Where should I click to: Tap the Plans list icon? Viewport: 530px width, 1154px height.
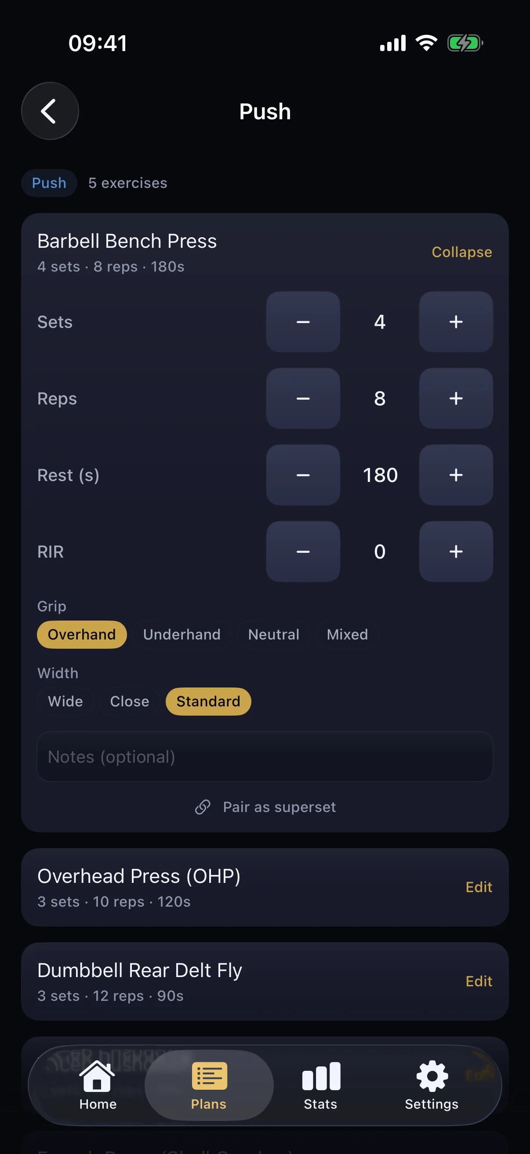[209, 1076]
